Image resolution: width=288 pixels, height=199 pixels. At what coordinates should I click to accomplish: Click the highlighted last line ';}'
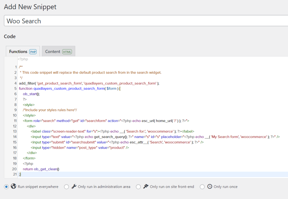pos(20,174)
